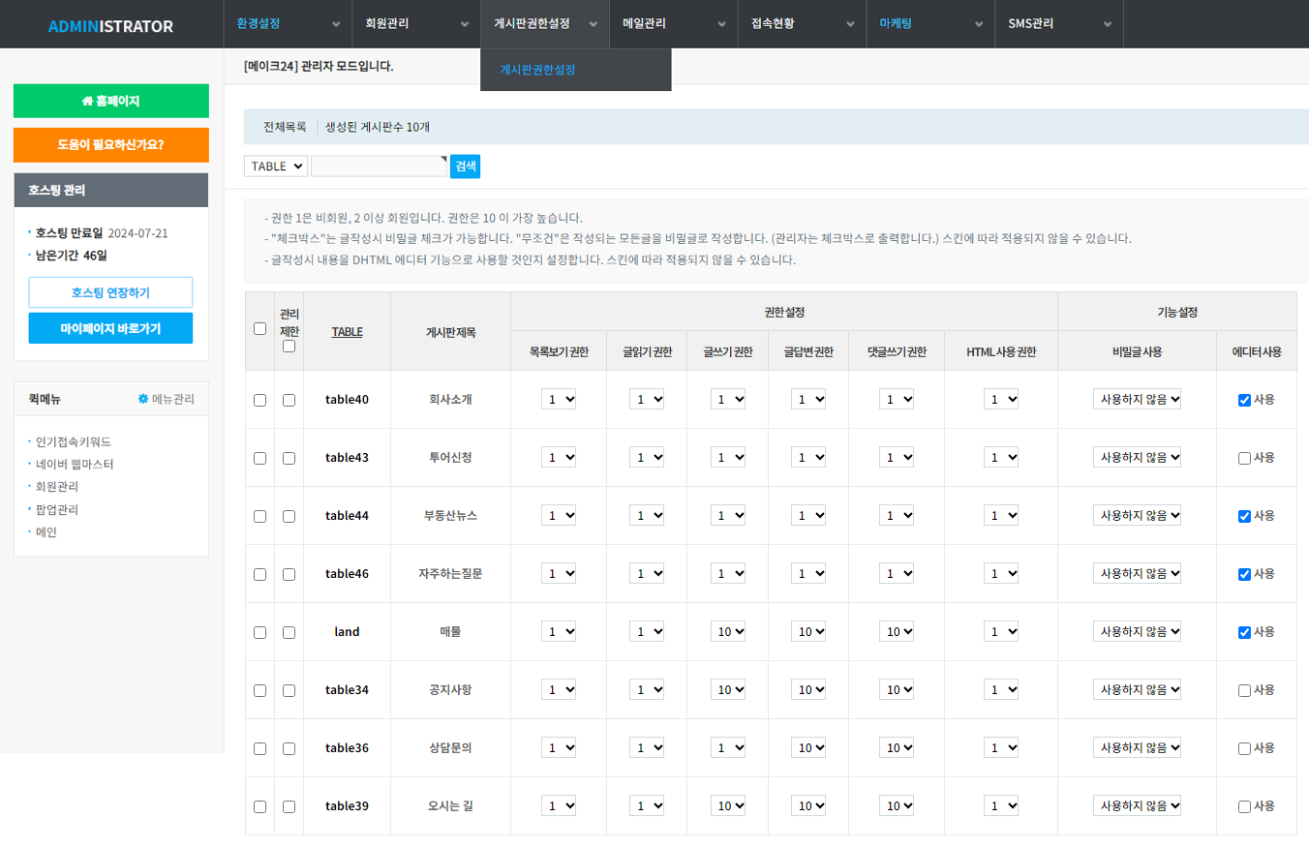Open 비밀글사용 dropdown for table39
The height and width of the screenshot is (848, 1309).
(1137, 805)
